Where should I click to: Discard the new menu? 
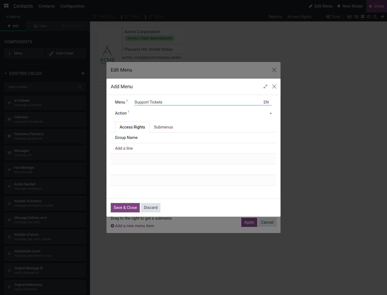pos(150,208)
